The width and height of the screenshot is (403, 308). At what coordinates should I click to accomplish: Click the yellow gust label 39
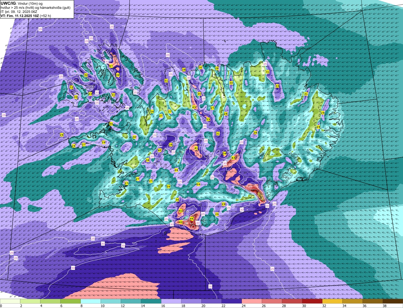tap(171, 145)
